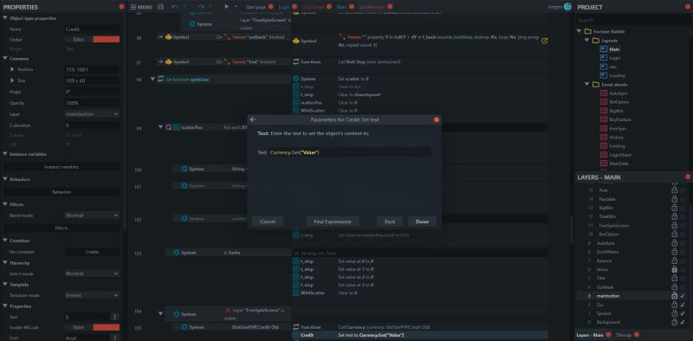Click the tween timer icon on the Symbol action
Image resolution: width=693 pixels, height=341 pixels.
(x=545, y=41)
